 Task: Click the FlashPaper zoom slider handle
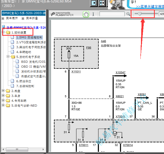(x=140, y=14)
